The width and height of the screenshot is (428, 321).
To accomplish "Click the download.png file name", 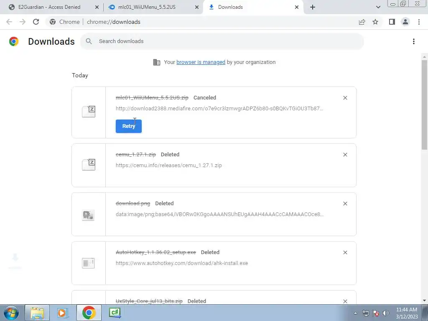I will [x=133, y=204].
